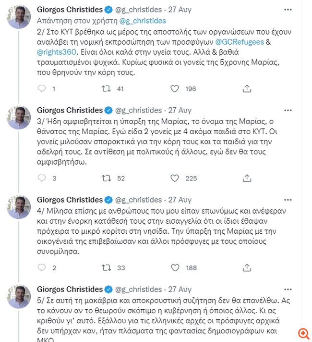Open more options on tweet 3/

(x=288, y=110)
